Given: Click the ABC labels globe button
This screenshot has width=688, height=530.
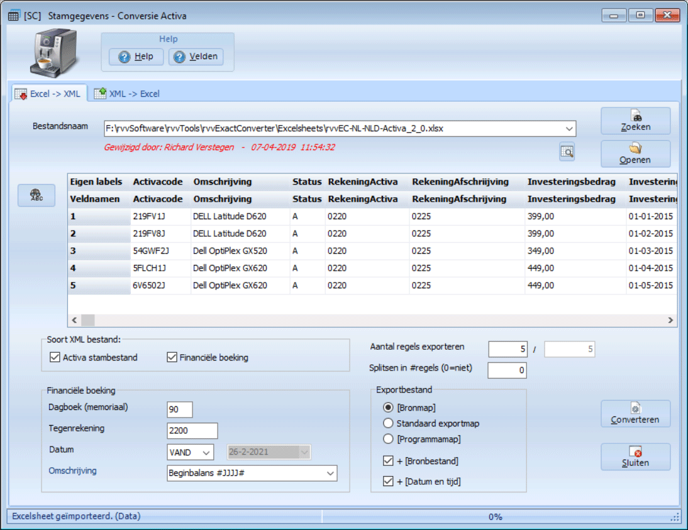Looking at the screenshot, I should [36, 195].
